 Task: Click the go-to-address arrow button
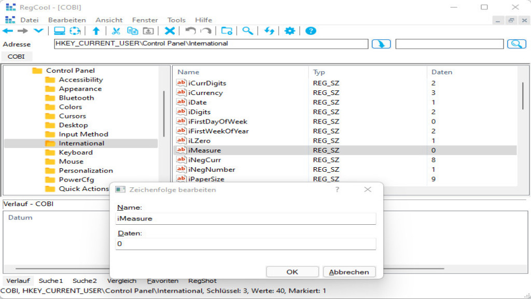tap(381, 44)
